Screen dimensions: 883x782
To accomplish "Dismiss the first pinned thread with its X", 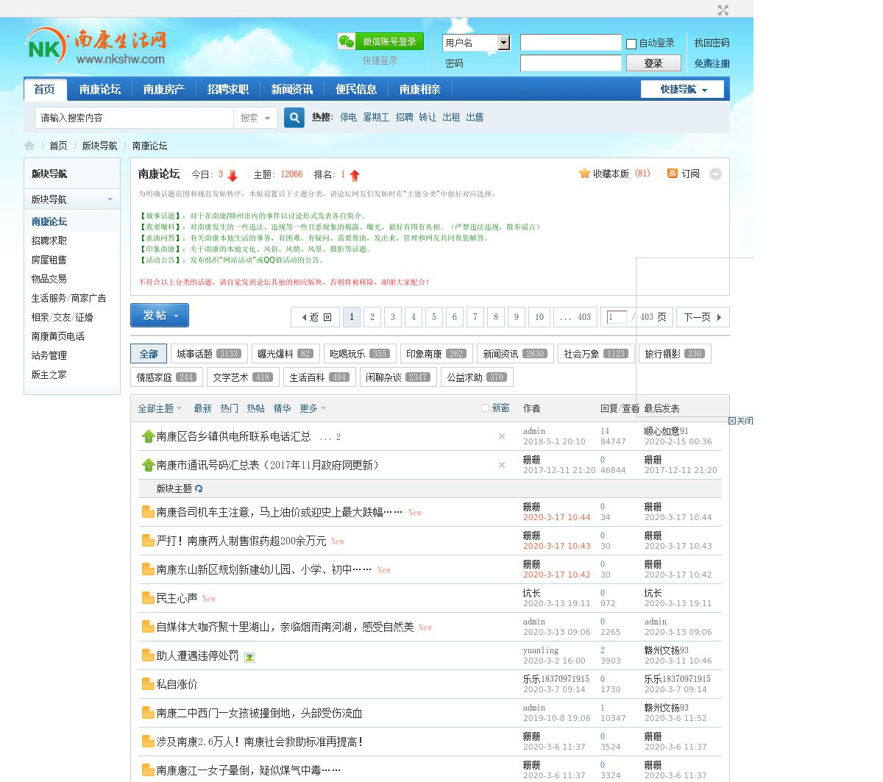I will (x=502, y=436).
